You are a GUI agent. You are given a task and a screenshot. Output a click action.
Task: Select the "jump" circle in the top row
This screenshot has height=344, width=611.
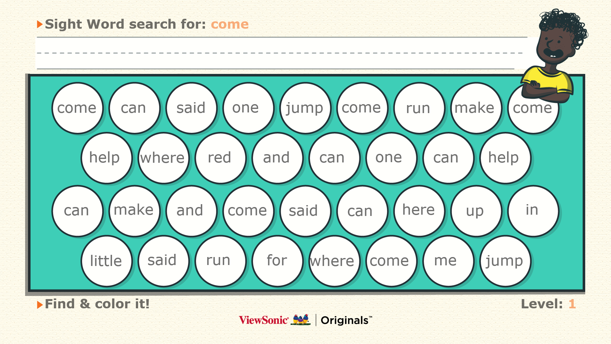(305, 108)
